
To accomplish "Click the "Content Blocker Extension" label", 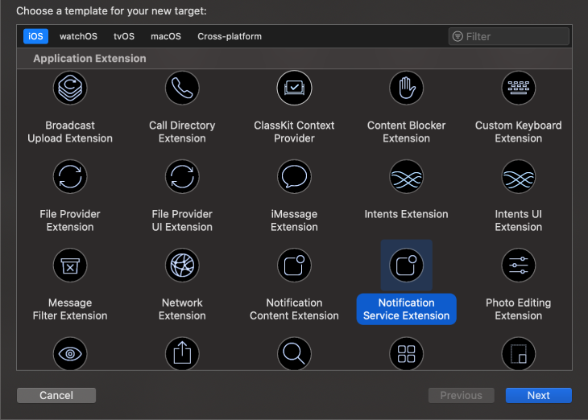I will (407, 132).
